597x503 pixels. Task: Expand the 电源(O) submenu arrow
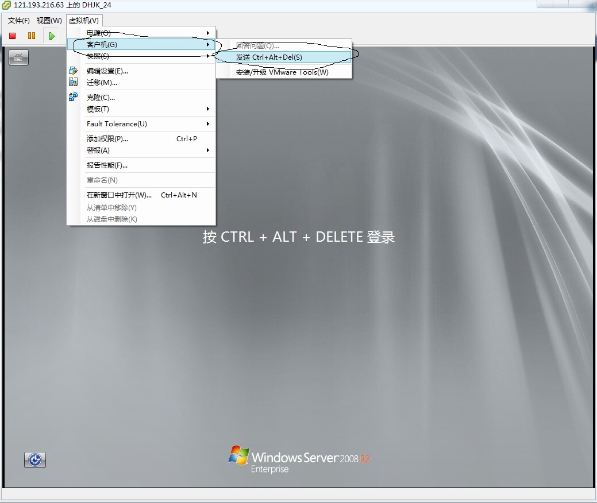208,33
